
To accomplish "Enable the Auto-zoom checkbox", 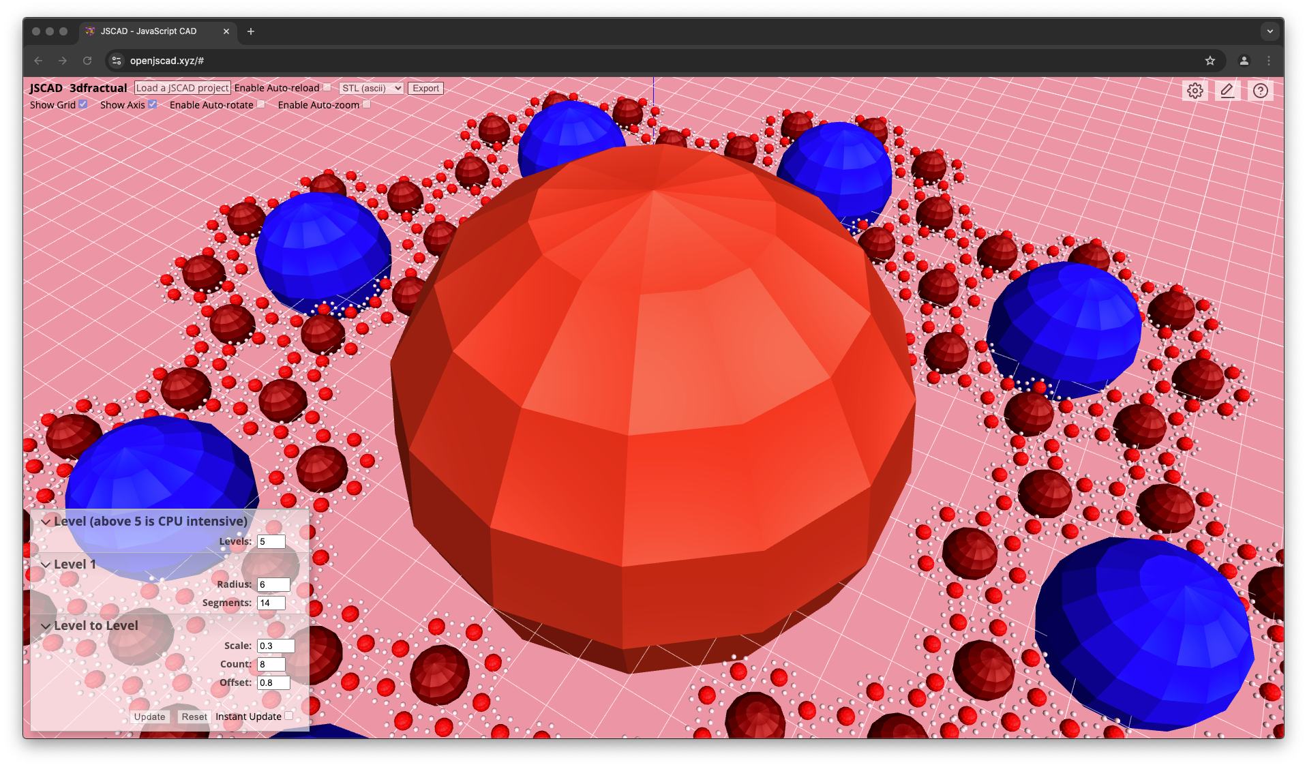I will (x=367, y=104).
